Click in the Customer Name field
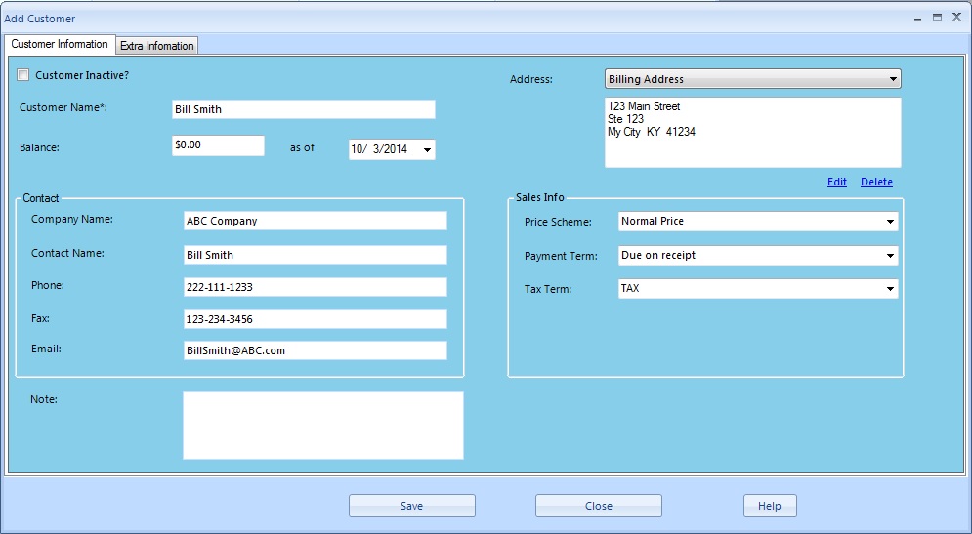 [x=303, y=109]
